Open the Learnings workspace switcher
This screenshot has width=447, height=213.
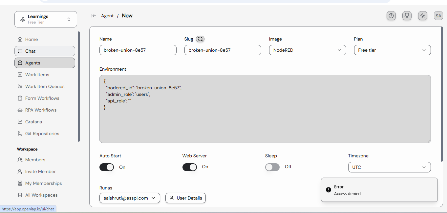click(x=46, y=19)
